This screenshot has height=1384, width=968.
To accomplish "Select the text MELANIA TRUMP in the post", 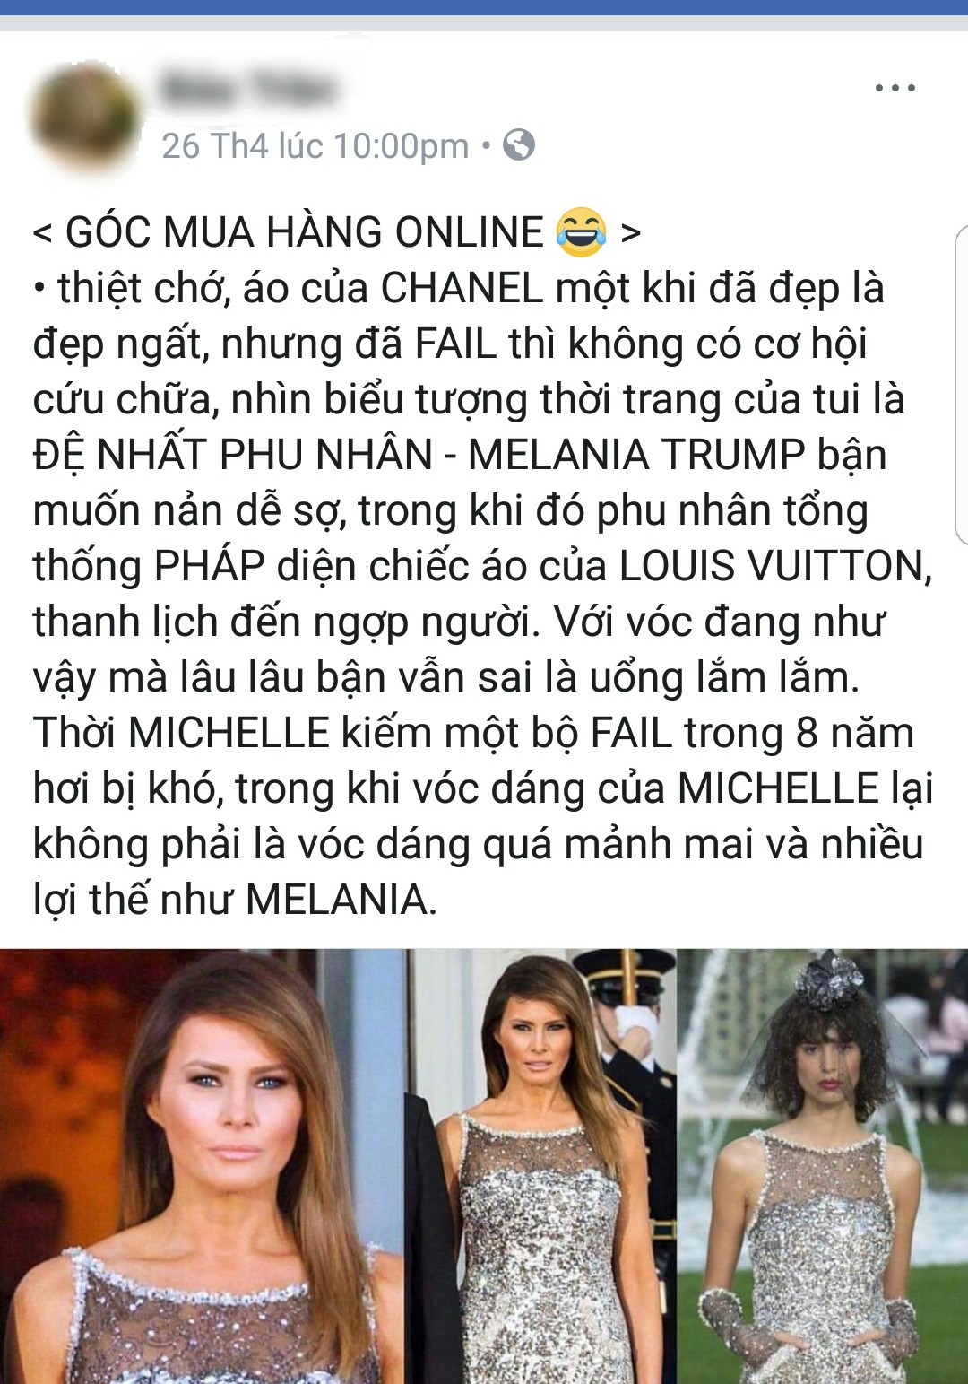I will coord(636,454).
